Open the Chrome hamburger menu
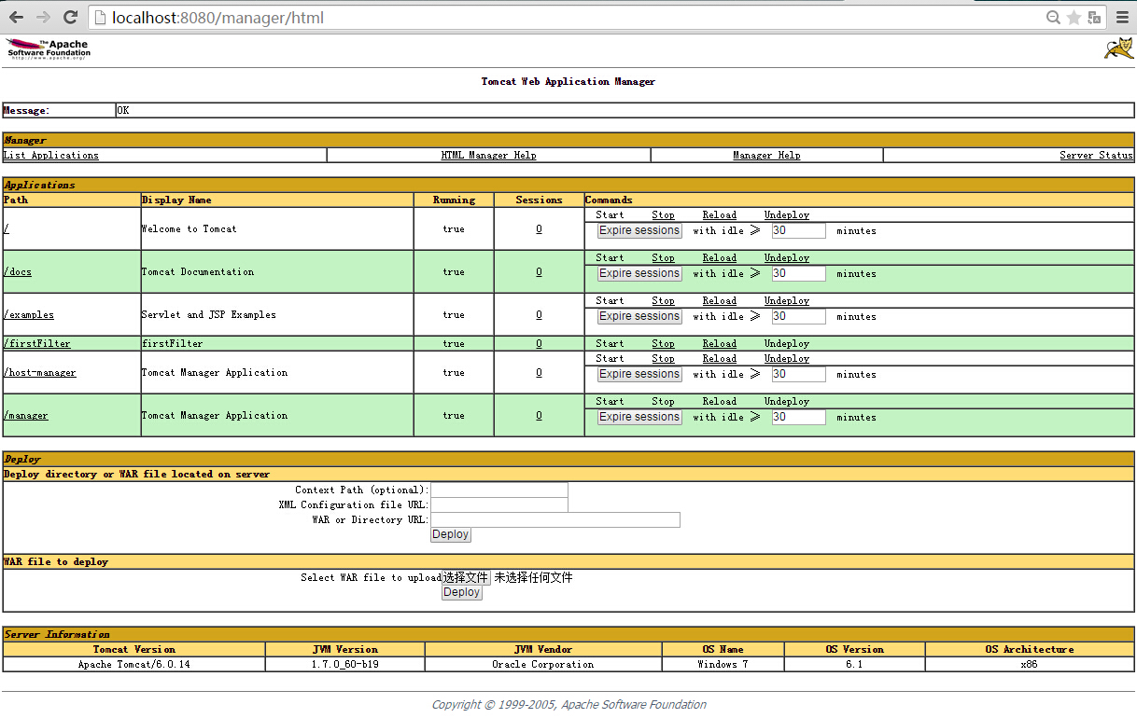 1121,17
